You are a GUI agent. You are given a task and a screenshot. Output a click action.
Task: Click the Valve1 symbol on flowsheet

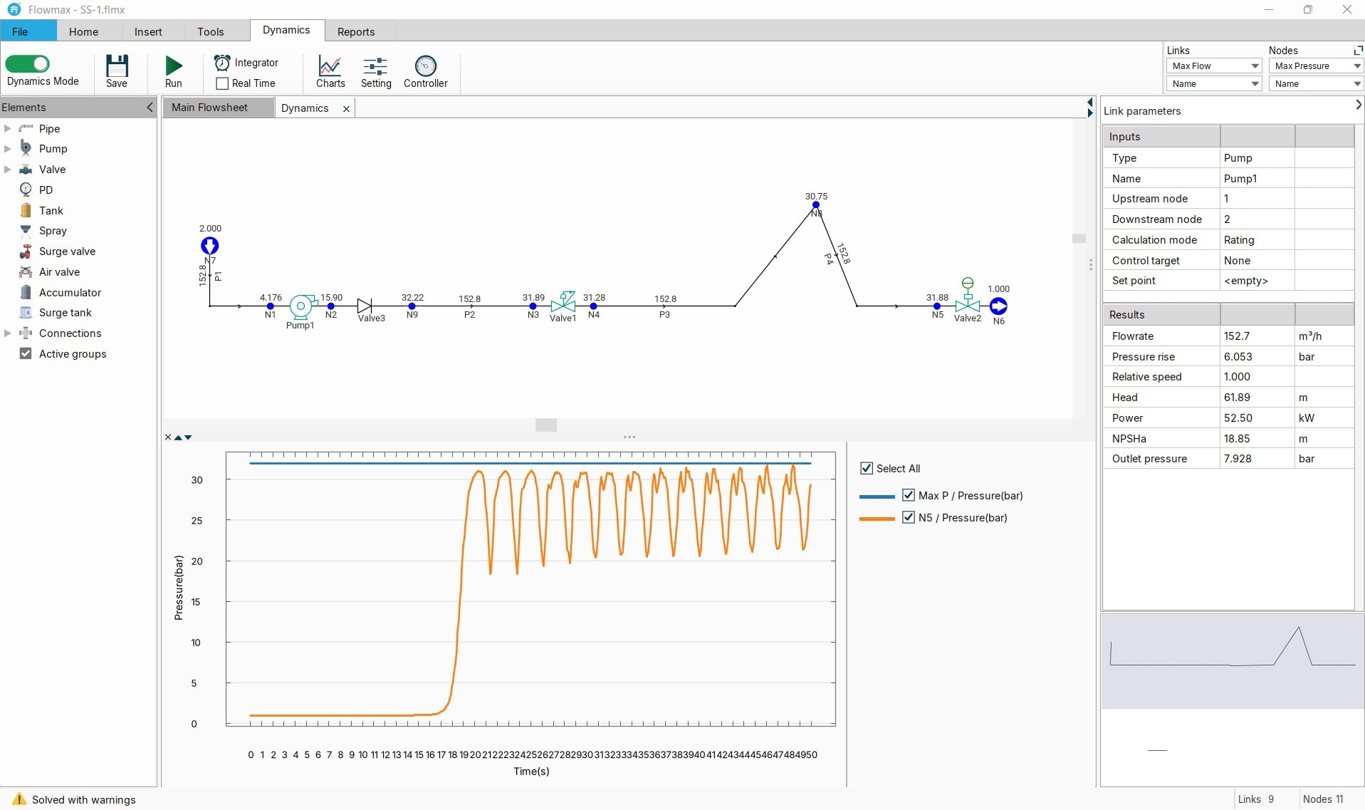click(x=563, y=303)
